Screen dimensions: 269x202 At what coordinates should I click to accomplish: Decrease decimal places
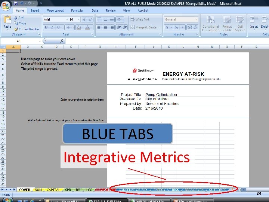pos(195,27)
